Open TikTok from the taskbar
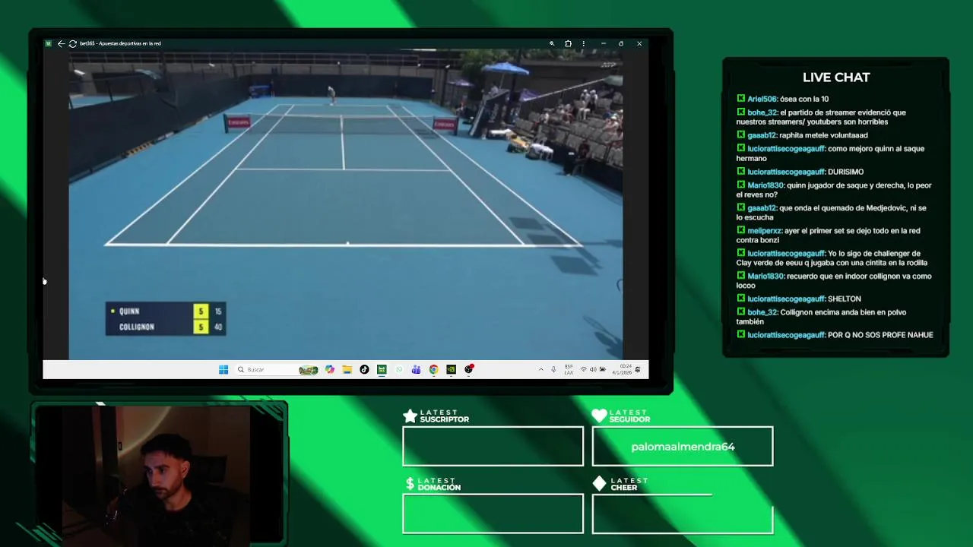The width and height of the screenshot is (973, 547). (x=364, y=369)
